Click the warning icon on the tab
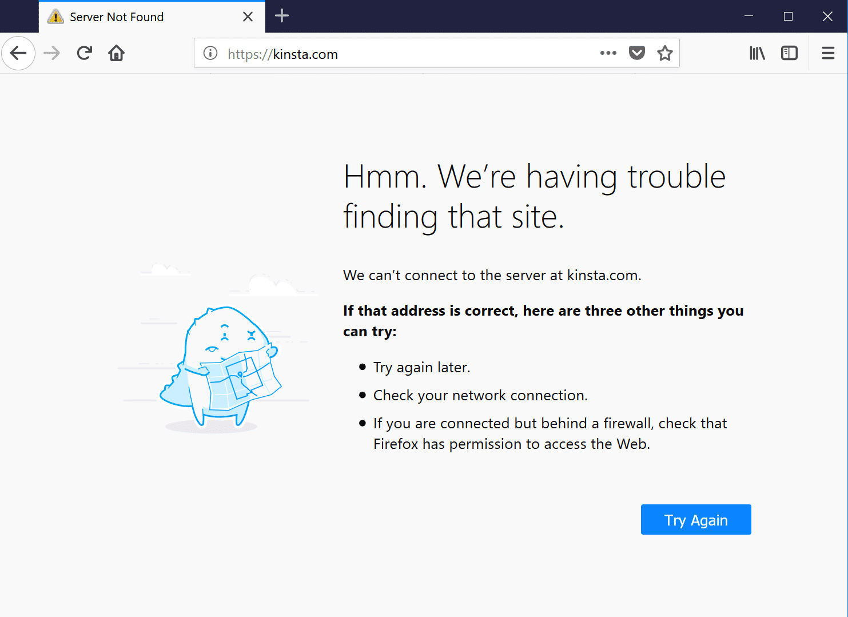This screenshot has height=617, width=848. pos(55,17)
